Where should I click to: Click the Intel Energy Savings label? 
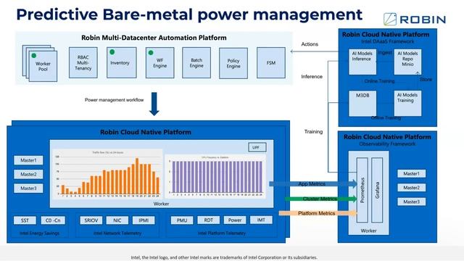[x=39, y=233]
